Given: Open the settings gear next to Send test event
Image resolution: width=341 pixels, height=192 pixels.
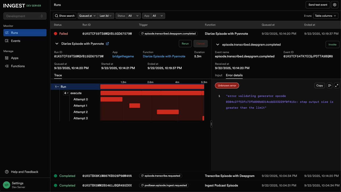Looking at the screenshot, I should point(334,5).
